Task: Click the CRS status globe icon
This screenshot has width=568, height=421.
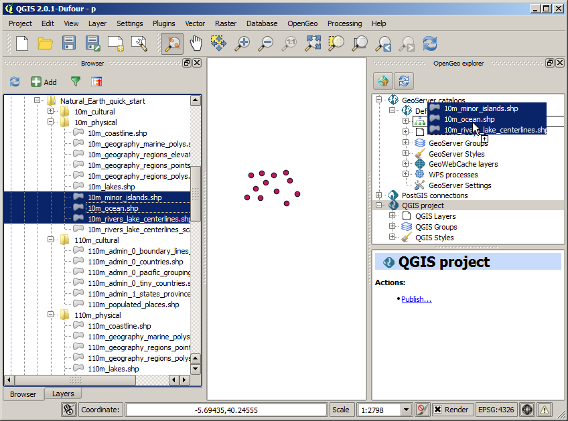Action: click(527, 410)
